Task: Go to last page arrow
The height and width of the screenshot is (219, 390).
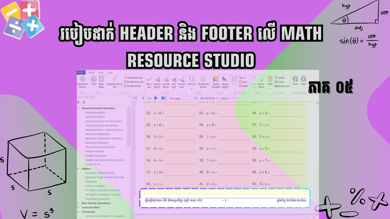Action: pos(163,98)
